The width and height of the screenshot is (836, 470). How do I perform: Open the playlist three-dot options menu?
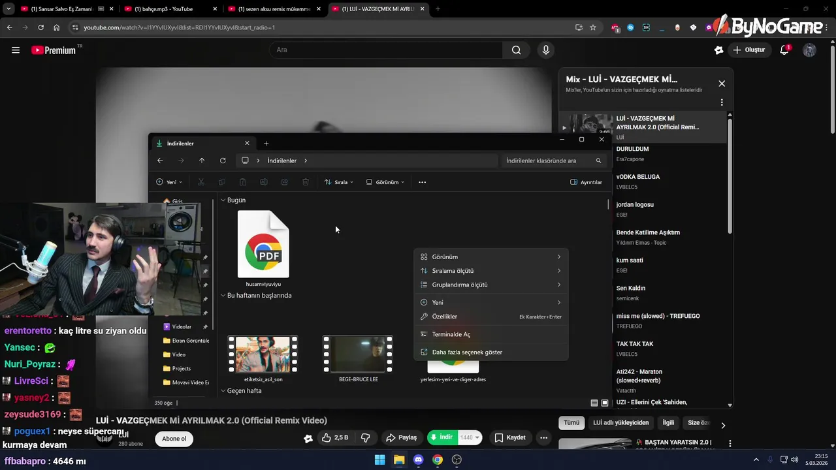722,102
